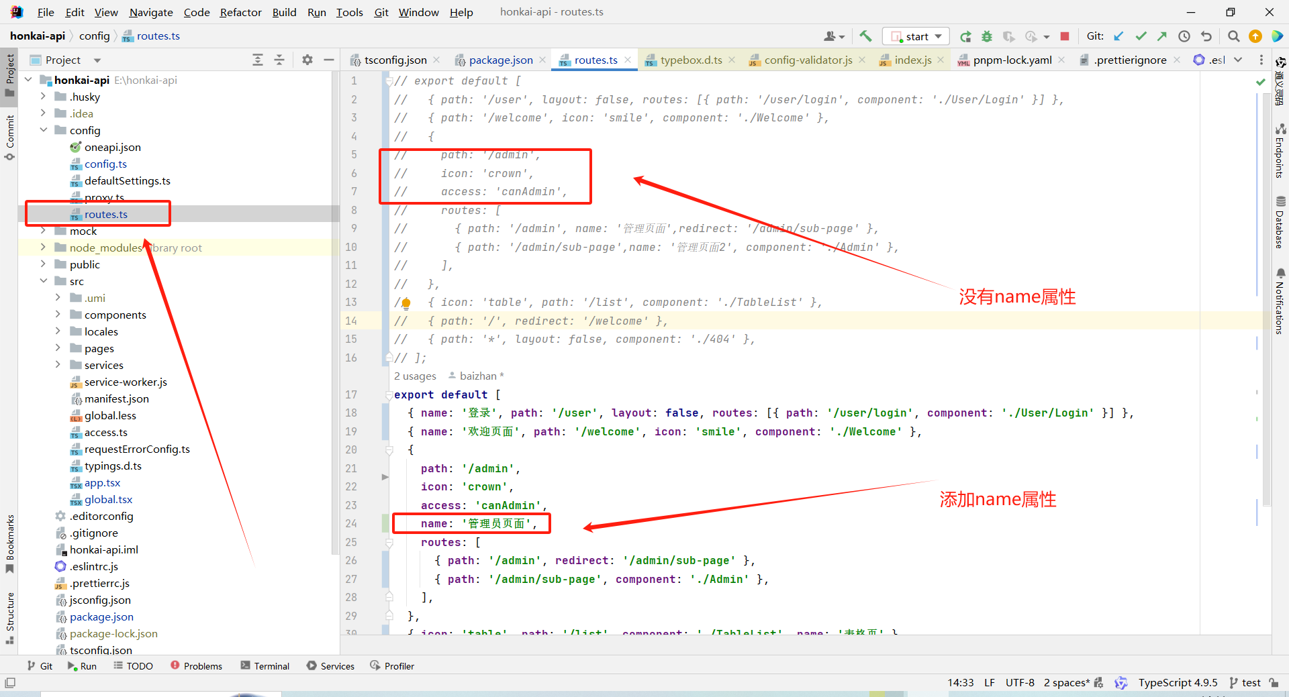Open defaultSettings.ts in project tree
The height and width of the screenshot is (697, 1289).
(x=127, y=180)
